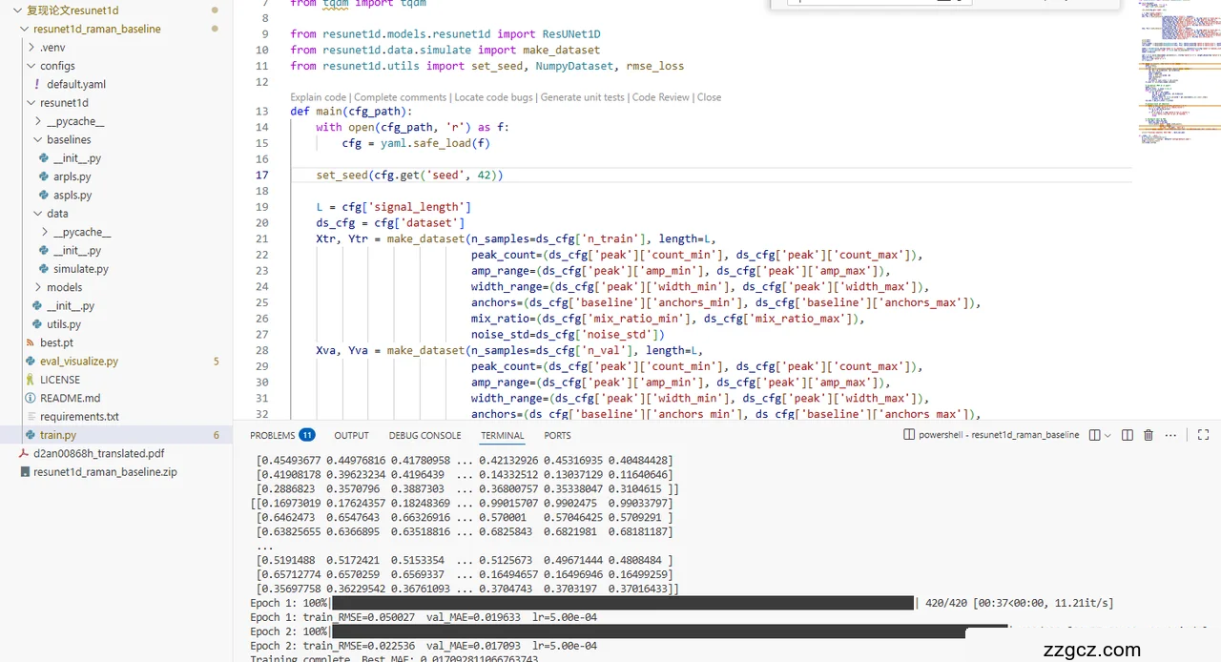The image size is (1221, 662).
Task: Open README.md in the explorer
Action: point(70,398)
